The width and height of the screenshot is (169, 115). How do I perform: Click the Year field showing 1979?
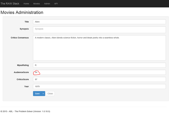pyautogui.click(x=99, y=86)
